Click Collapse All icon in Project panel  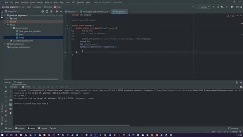tap(51, 11)
